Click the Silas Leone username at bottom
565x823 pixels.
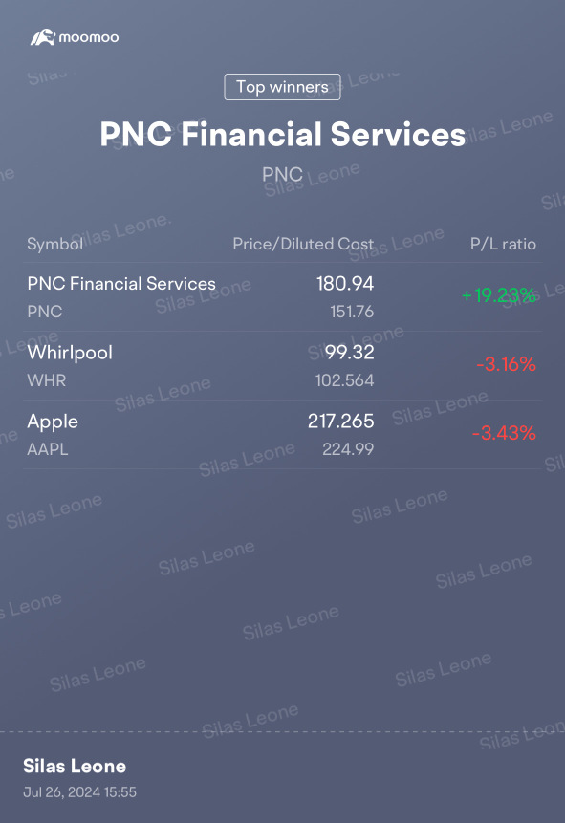click(75, 767)
